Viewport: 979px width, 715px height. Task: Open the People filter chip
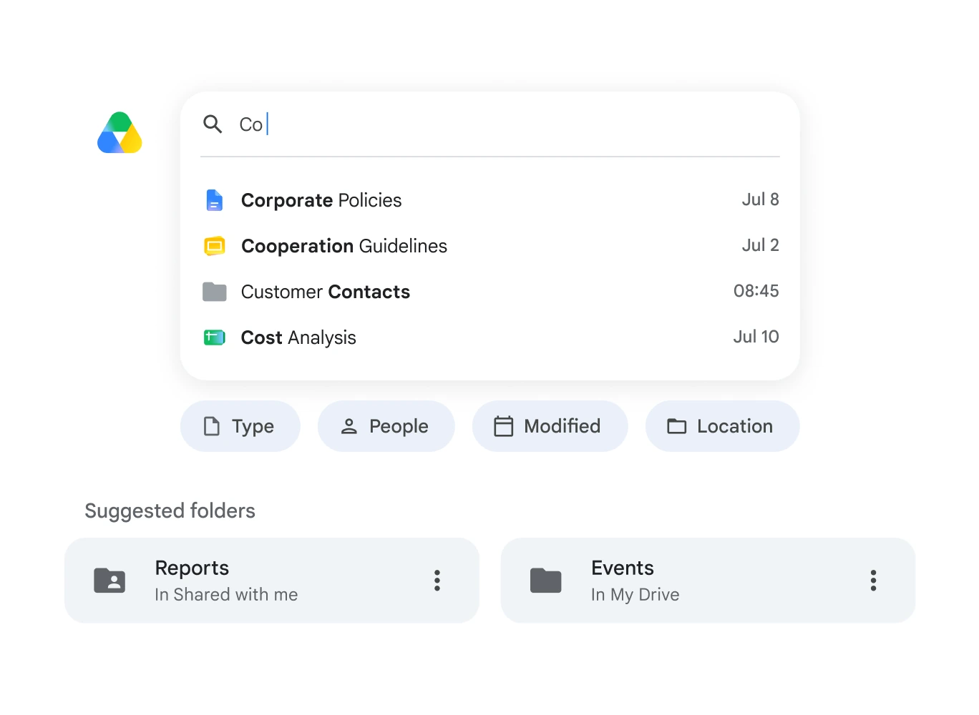[x=386, y=426]
